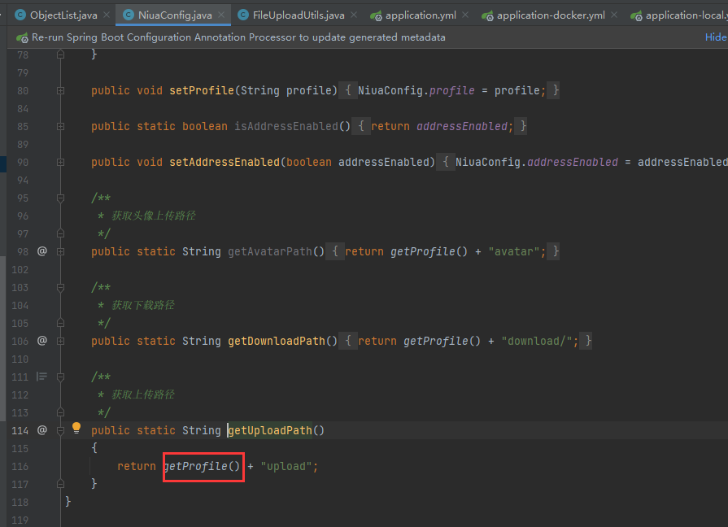
Task: Expand the folded setAddressEnabled method
Action: pyautogui.click(x=60, y=163)
